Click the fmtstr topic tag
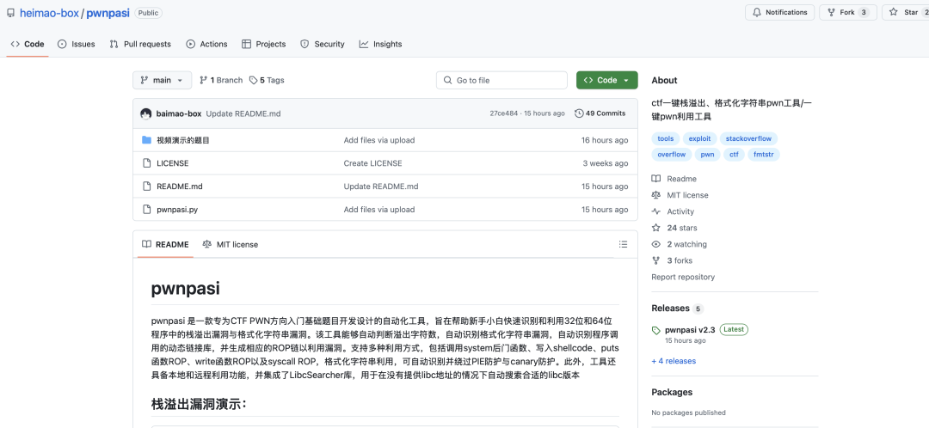929x428 pixels. pyautogui.click(x=764, y=155)
